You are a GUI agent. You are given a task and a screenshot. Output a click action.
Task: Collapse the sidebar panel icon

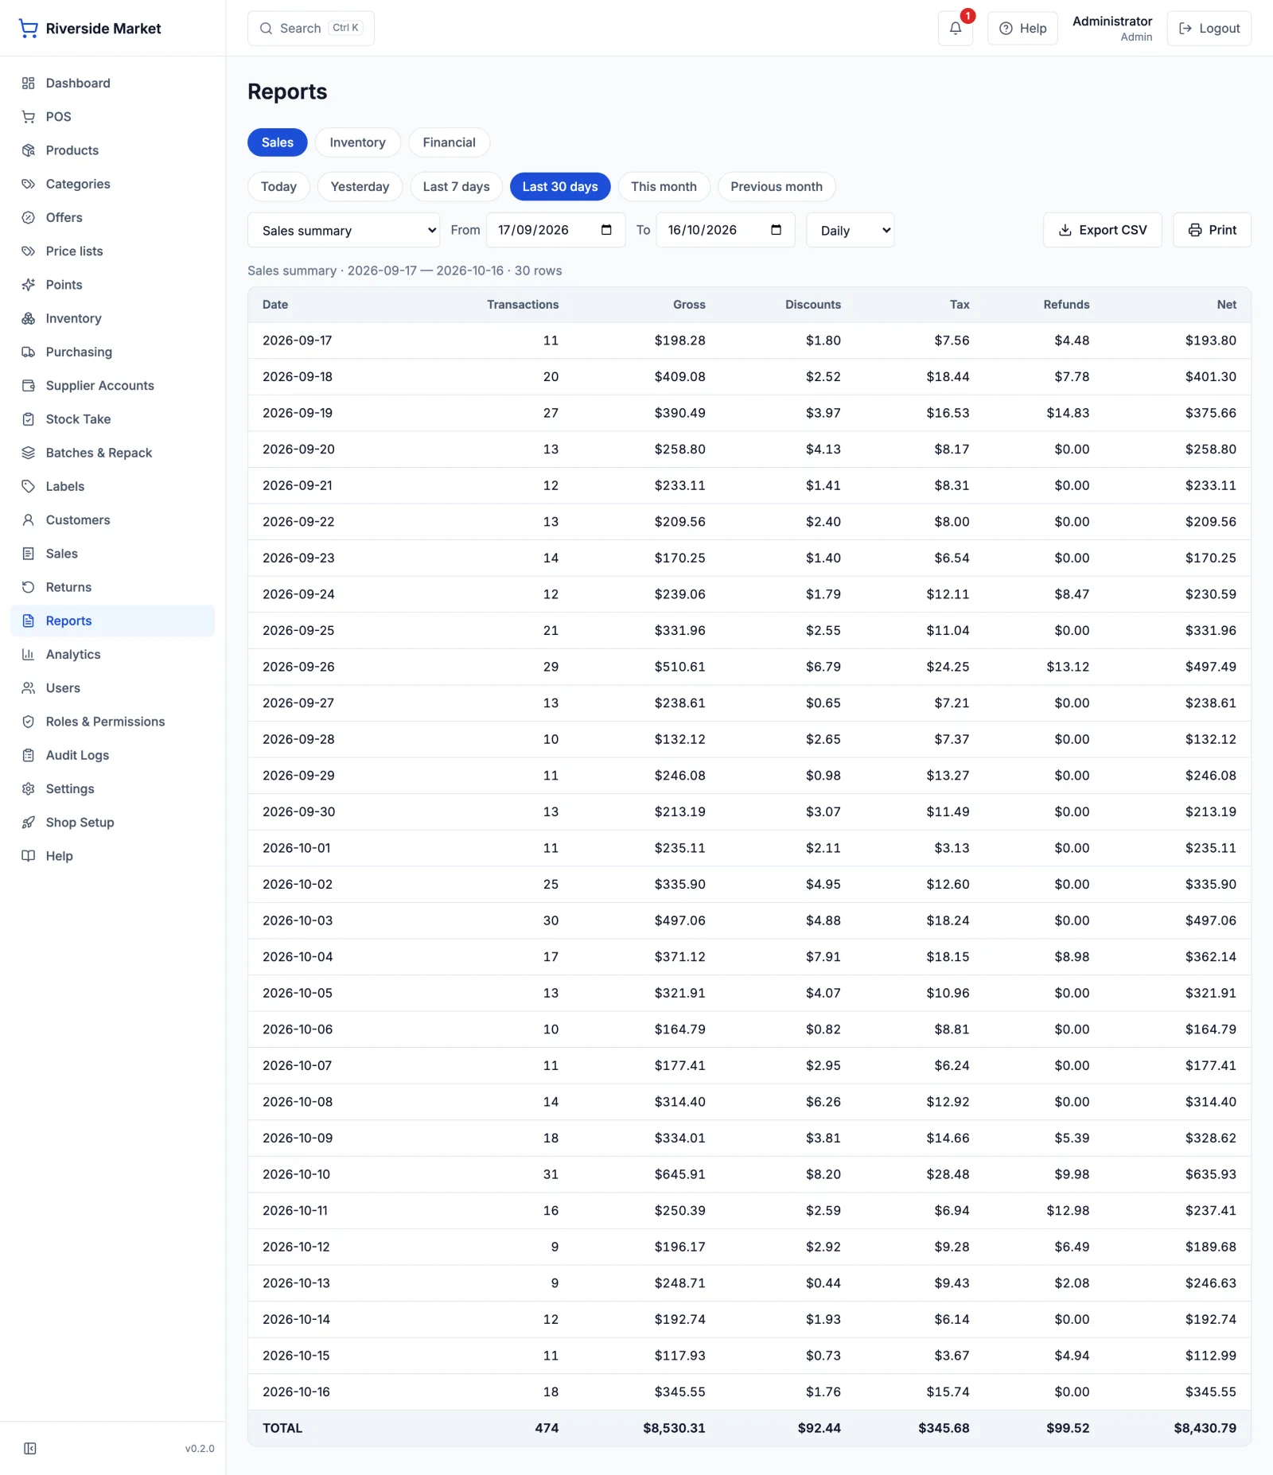(30, 1448)
